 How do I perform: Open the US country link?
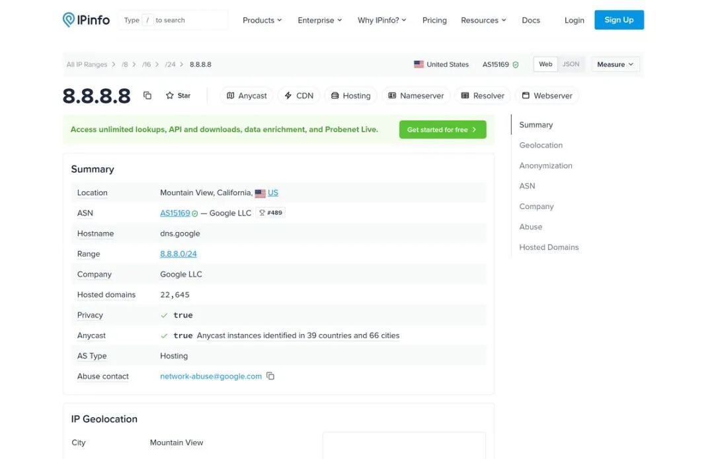coord(273,192)
